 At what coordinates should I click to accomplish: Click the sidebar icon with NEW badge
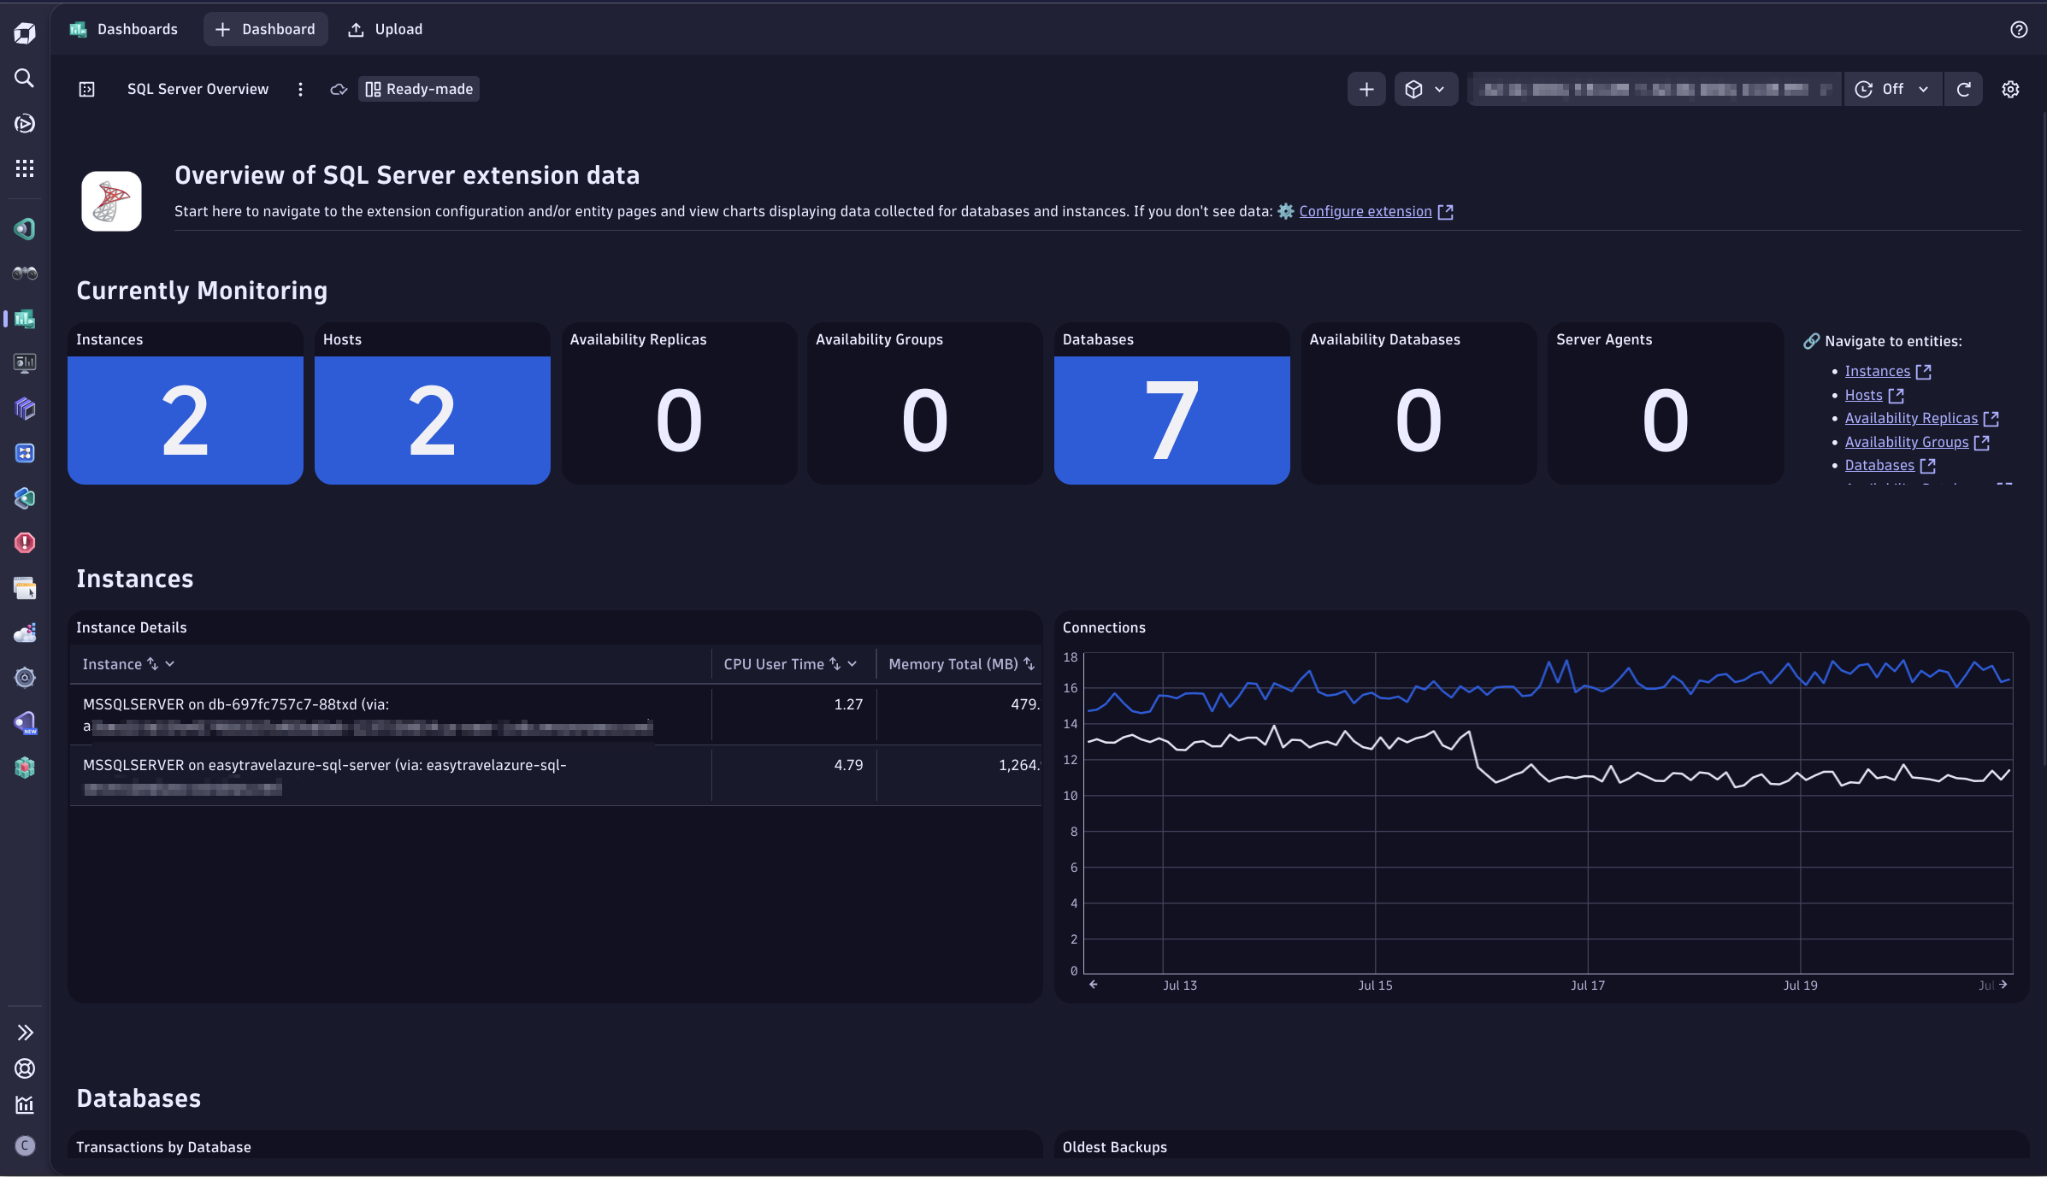coord(25,723)
